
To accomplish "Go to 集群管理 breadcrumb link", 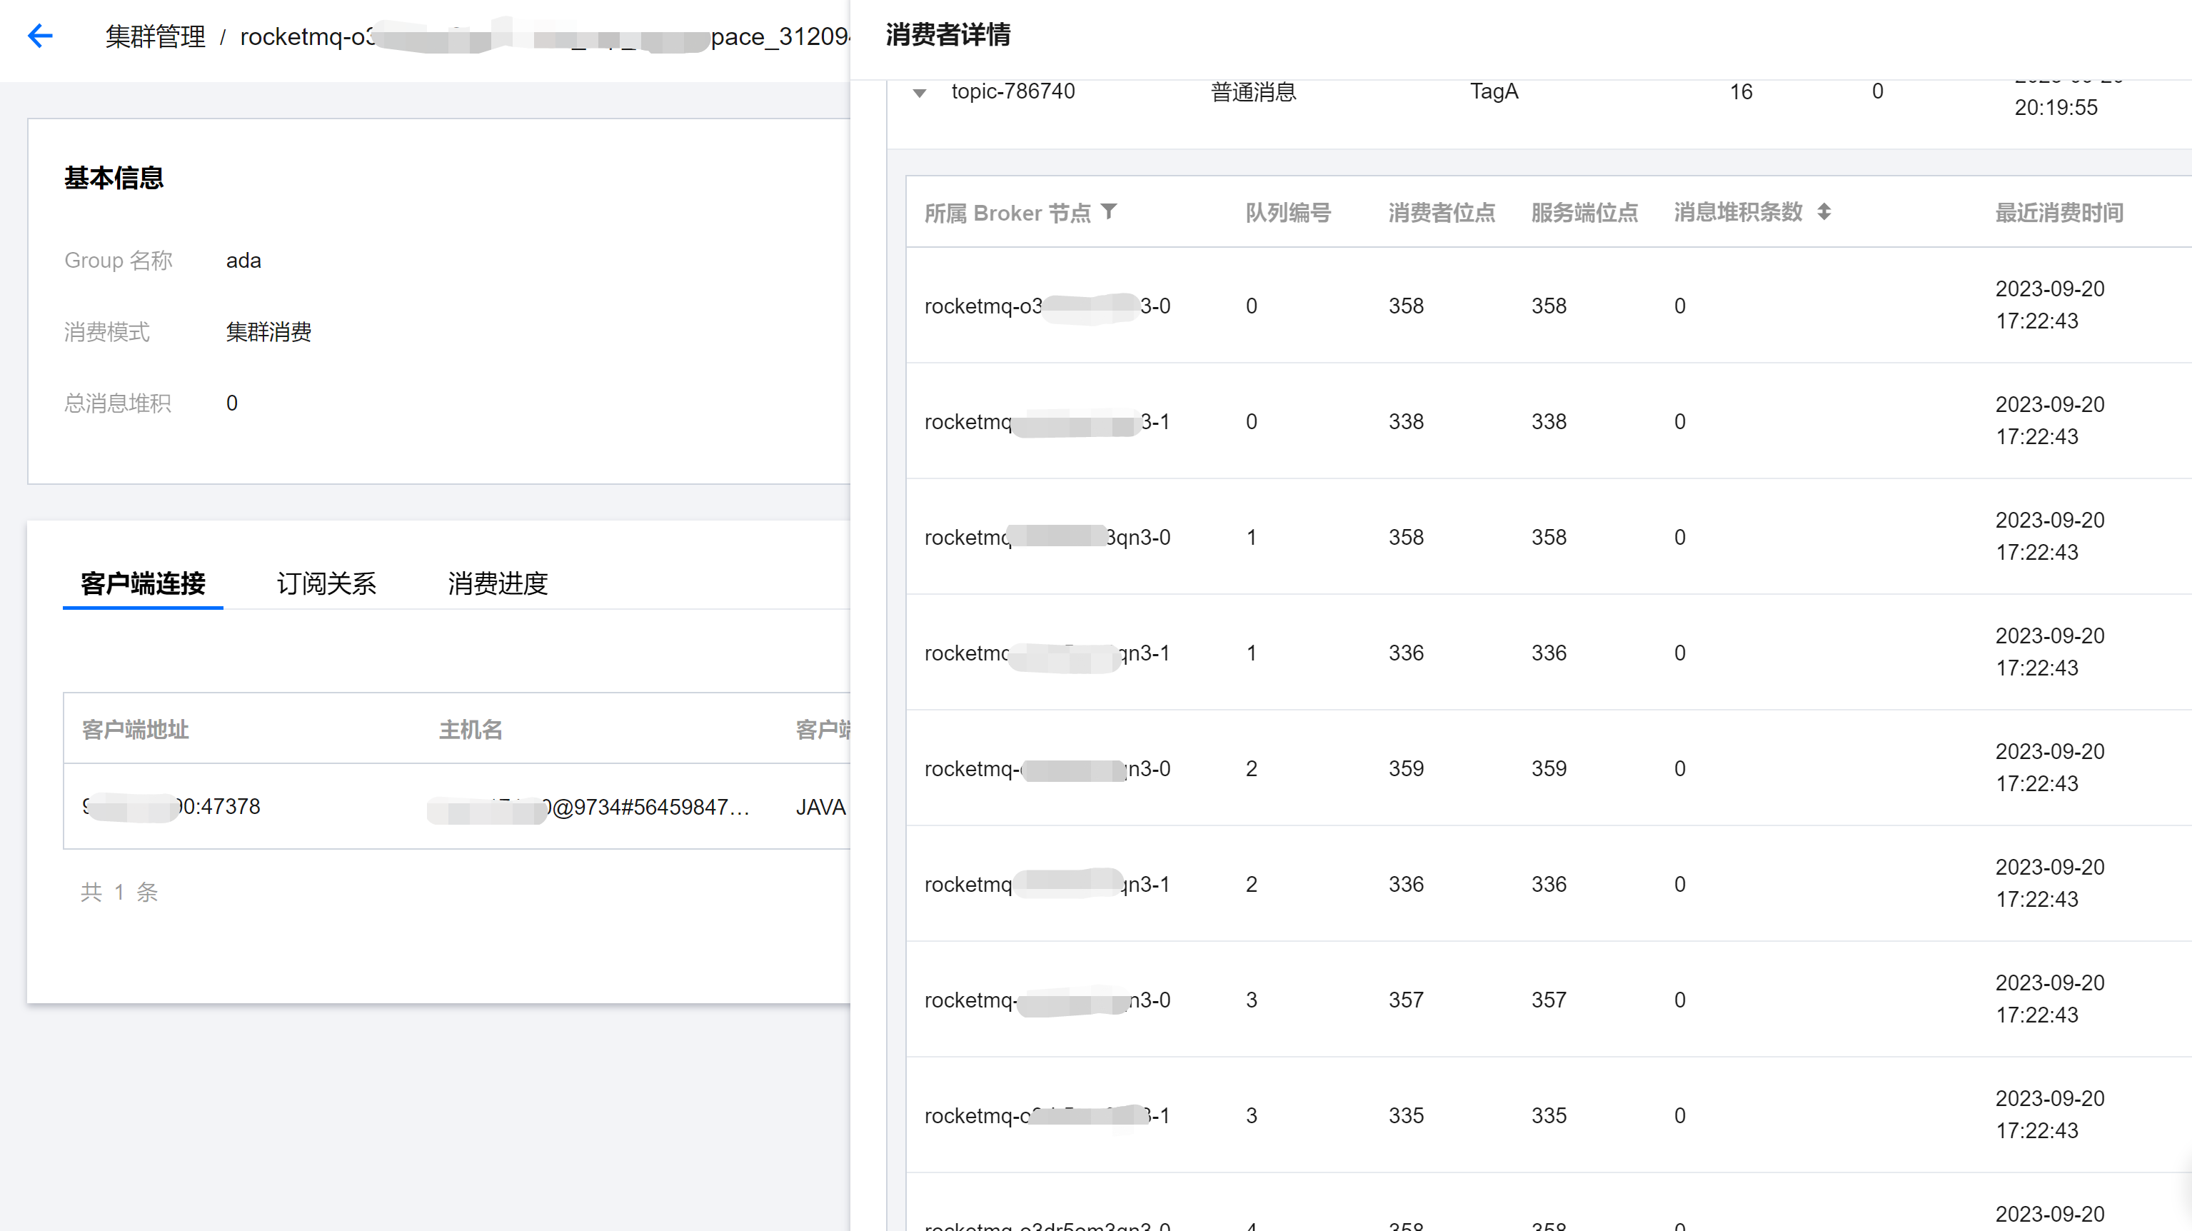I will (156, 36).
